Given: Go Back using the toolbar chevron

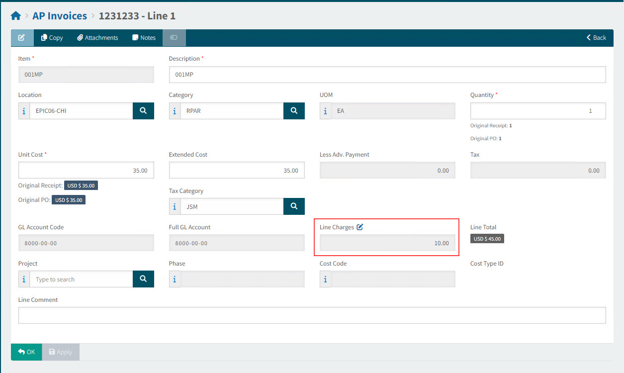Looking at the screenshot, I should 596,38.
